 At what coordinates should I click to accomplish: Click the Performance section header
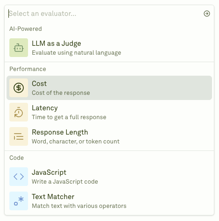[28, 69]
